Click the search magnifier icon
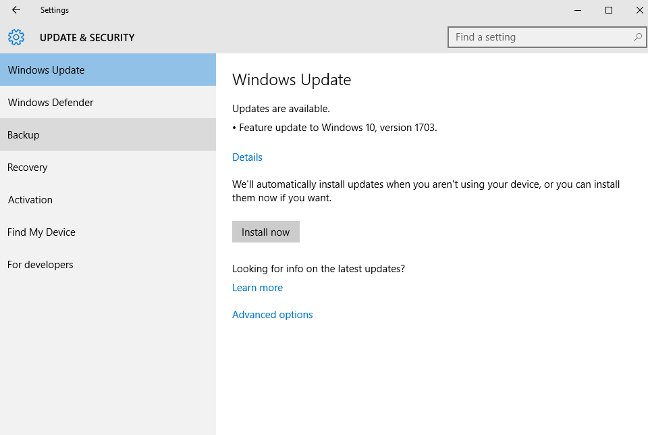 click(638, 37)
